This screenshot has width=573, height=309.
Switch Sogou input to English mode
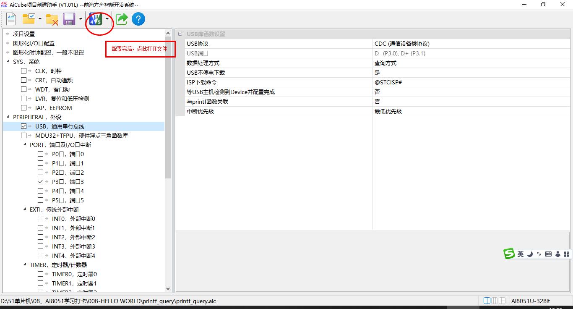(521, 254)
